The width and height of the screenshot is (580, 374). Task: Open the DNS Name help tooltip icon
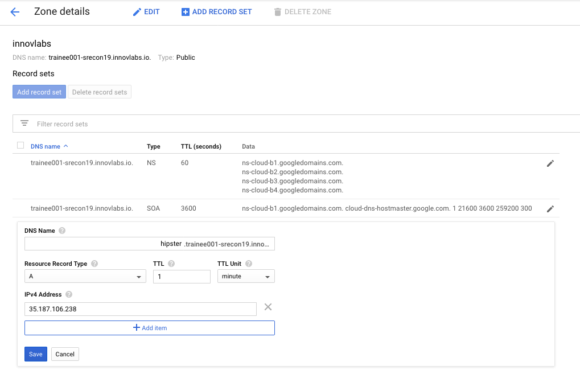click(x=62, y=231)
